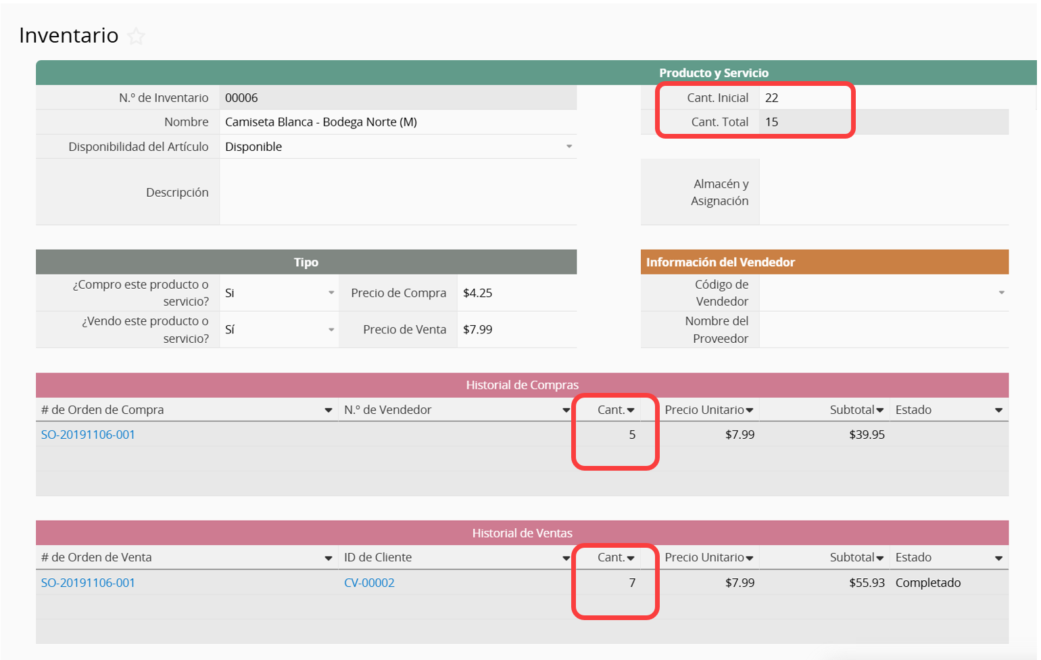Viewport: 1041px width, 660px height.
Task: Expand the ¿Vendo este producto o servicio? dropdown
Action: pos(331,330)
